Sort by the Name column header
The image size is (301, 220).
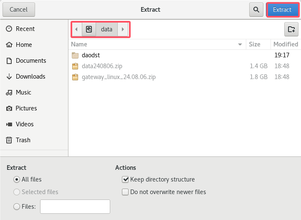click(157, 44)
